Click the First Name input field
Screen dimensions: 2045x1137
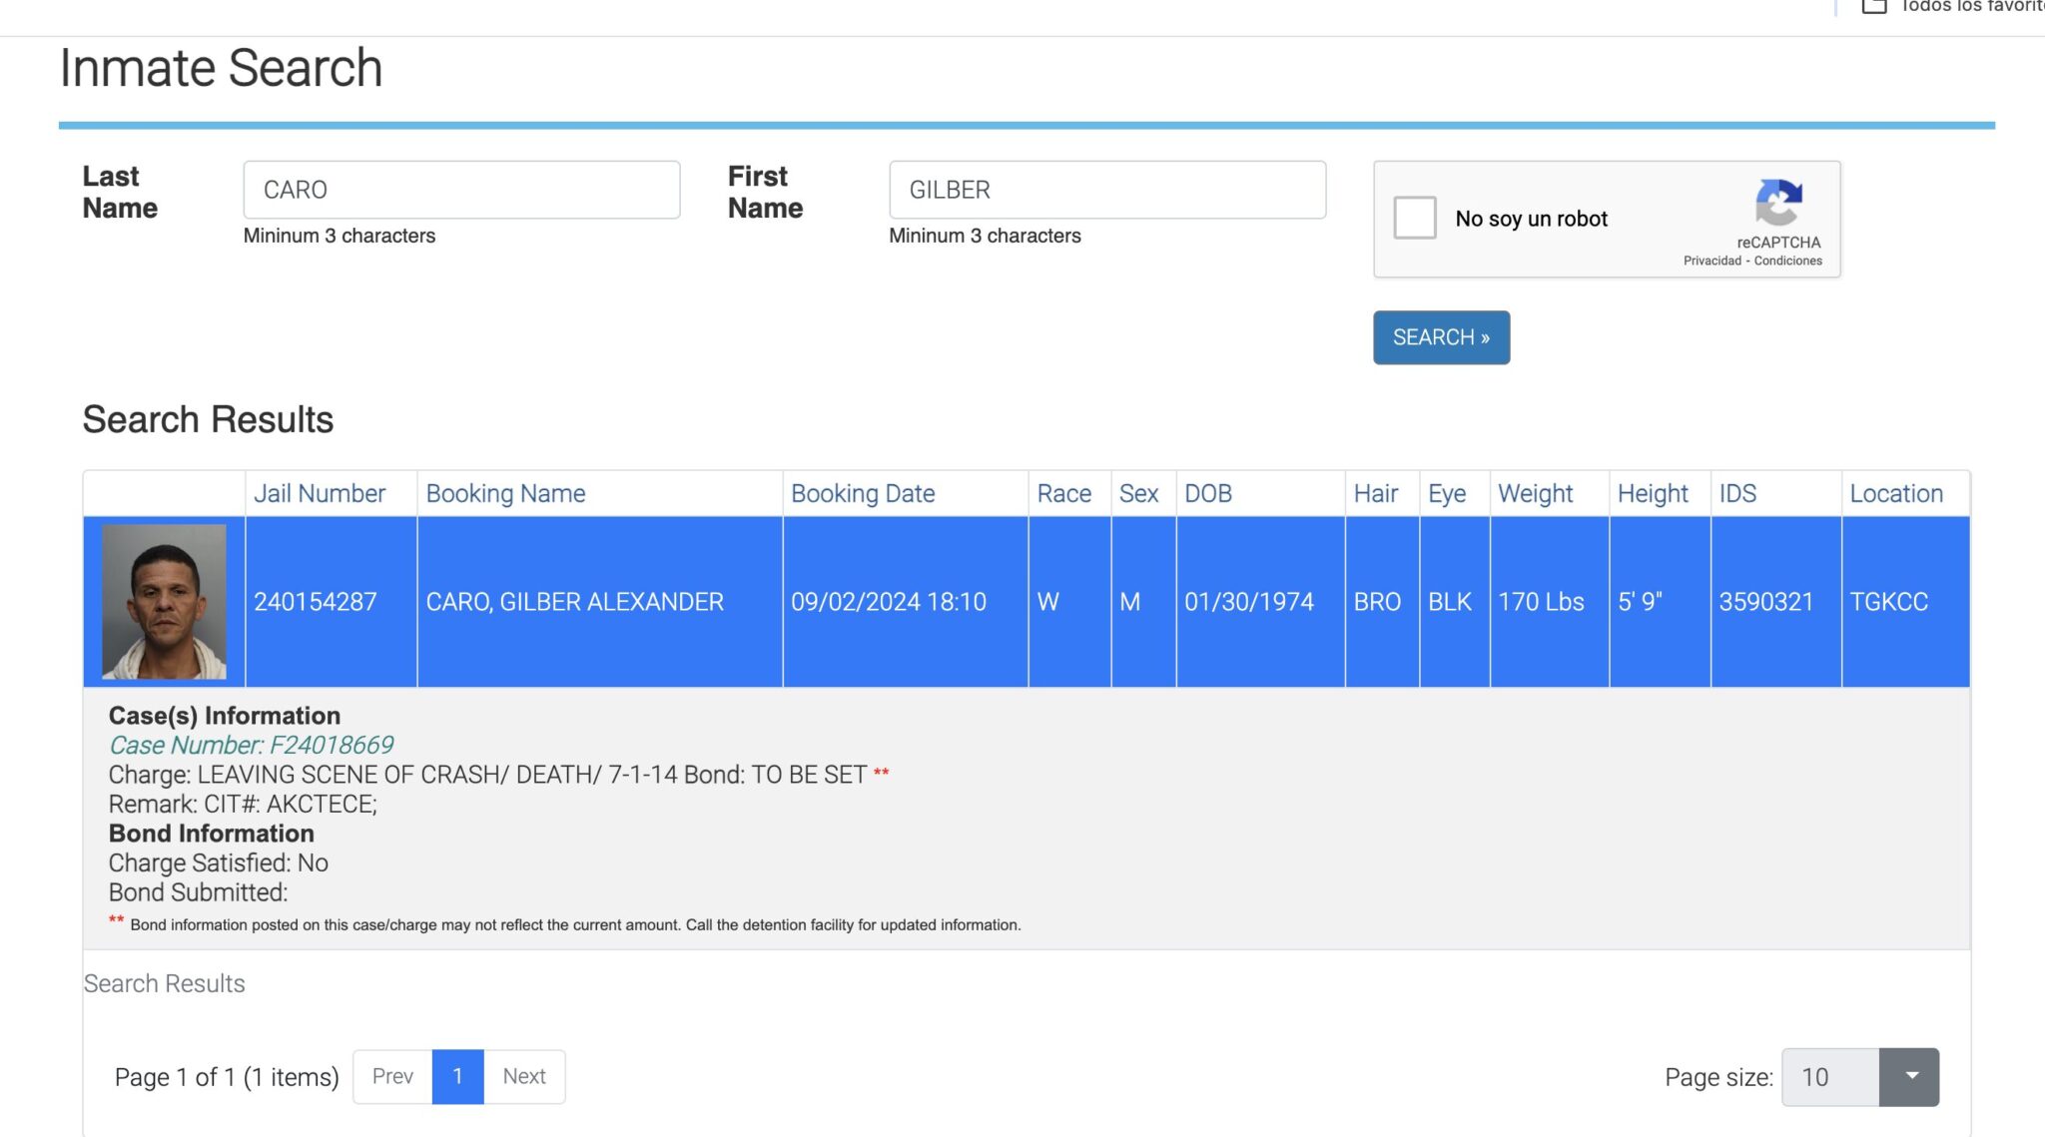[x=1106, y=190]
